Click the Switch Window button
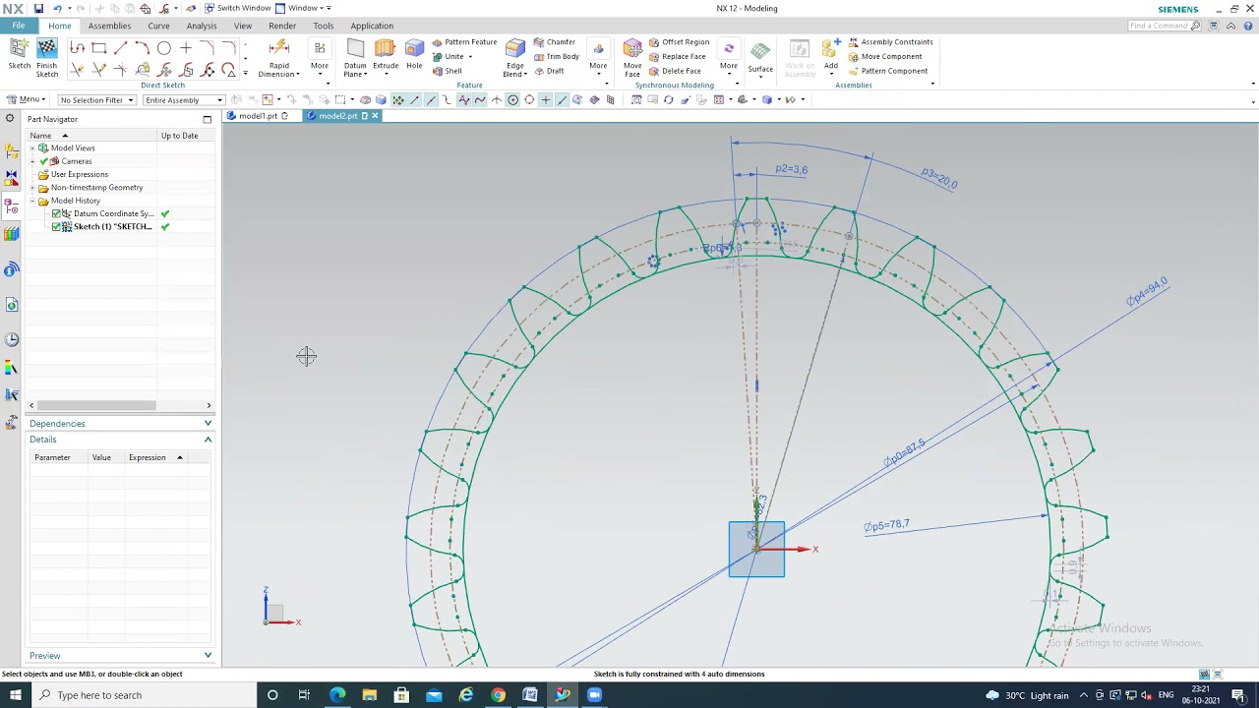The image size is (1259, 708). [x=238, y=8]
